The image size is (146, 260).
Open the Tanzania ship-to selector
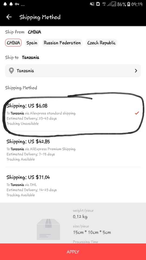[73, 71]
